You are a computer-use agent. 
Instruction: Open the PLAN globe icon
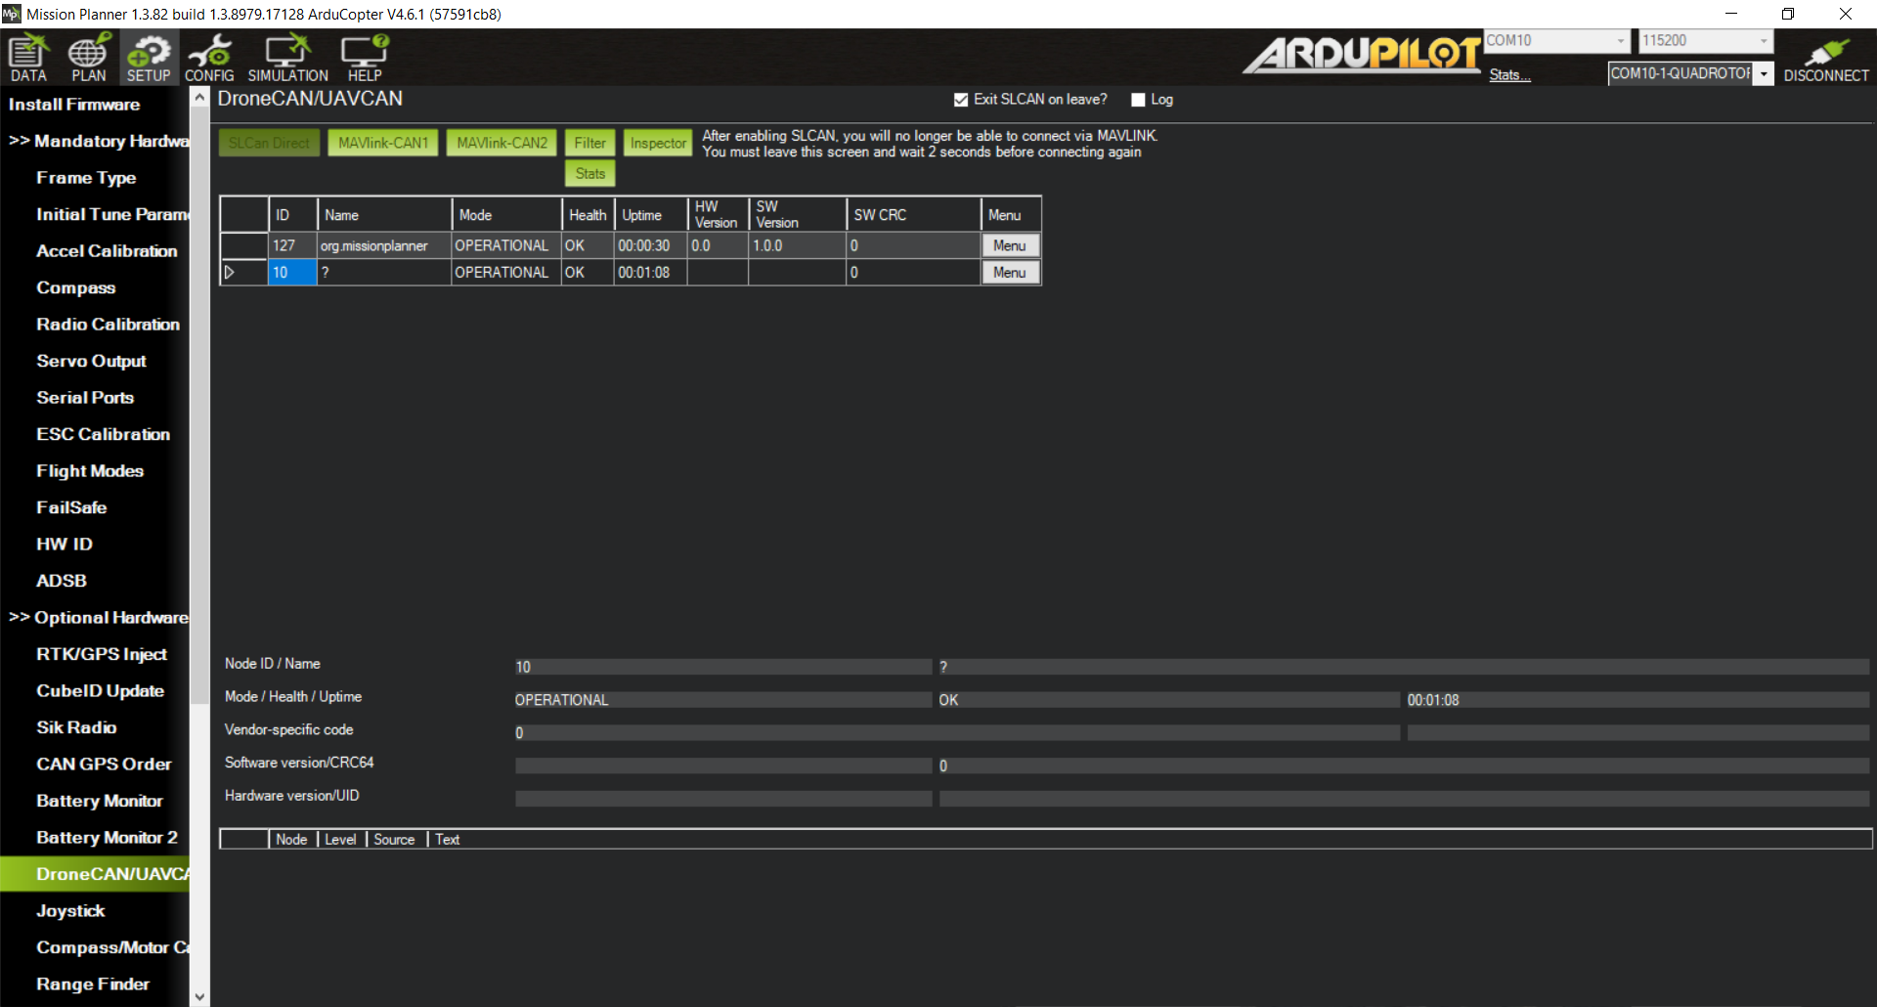coord(88,58)
